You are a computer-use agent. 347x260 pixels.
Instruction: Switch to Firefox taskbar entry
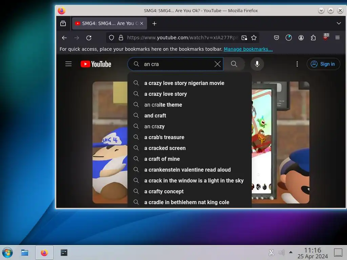click(44, 253)
